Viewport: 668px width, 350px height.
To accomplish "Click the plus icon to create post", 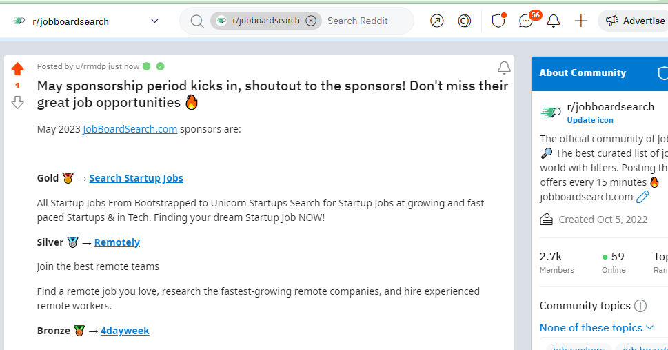I will [x=581, y=21].
